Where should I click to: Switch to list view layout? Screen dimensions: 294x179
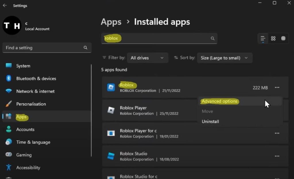pyautogui.click(x=263, y=39)
